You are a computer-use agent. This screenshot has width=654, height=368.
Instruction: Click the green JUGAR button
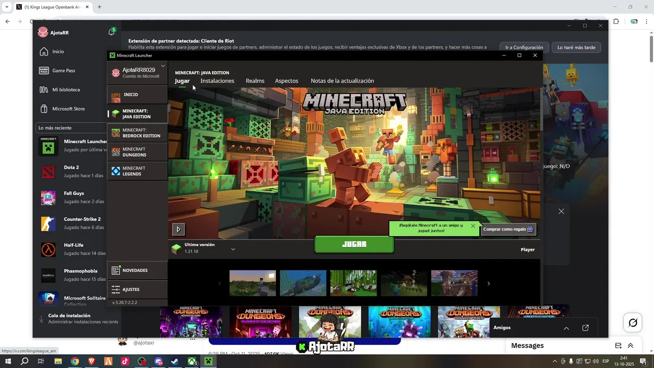point(354,244)
